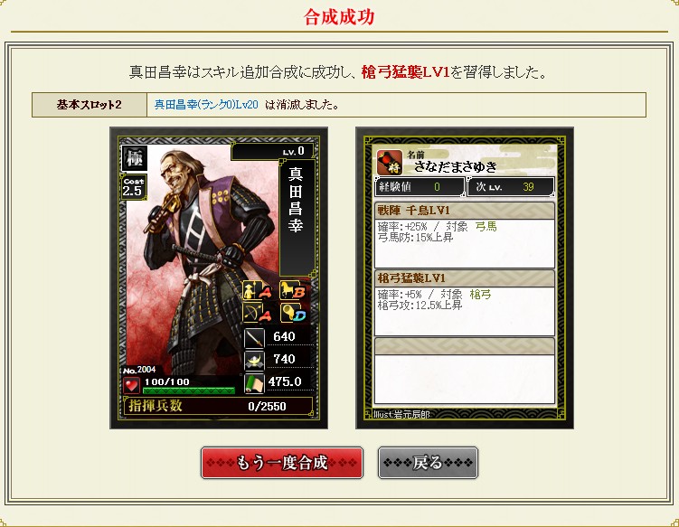Select the 戦陣 千鳥LV1 skill header

464,211
